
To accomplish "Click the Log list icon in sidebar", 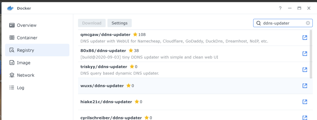I will [12, 88].
